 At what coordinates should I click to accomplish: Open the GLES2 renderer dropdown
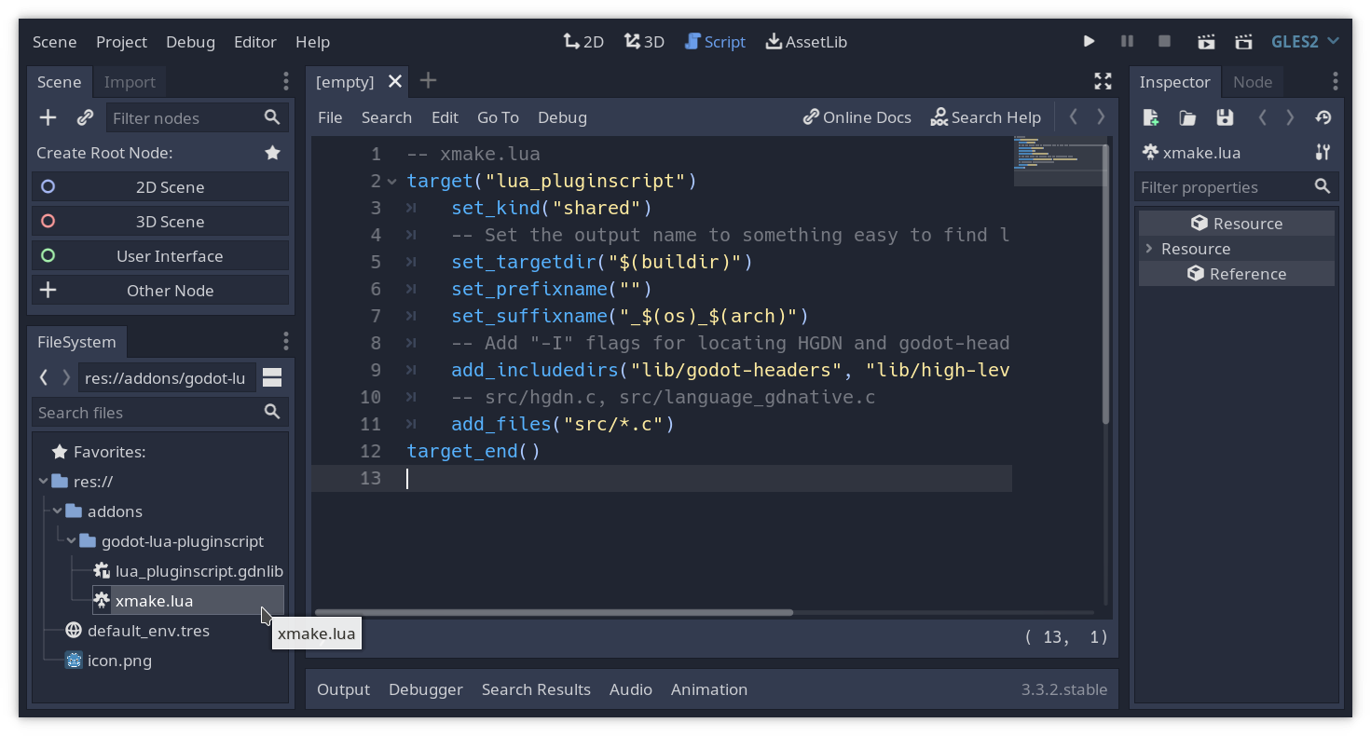tap(1305, 42)
